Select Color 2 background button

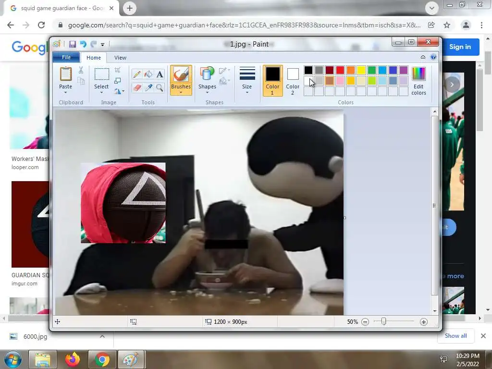(x=293, y=81)
